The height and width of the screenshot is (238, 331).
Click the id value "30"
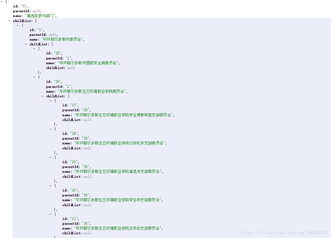pos(74,191)
